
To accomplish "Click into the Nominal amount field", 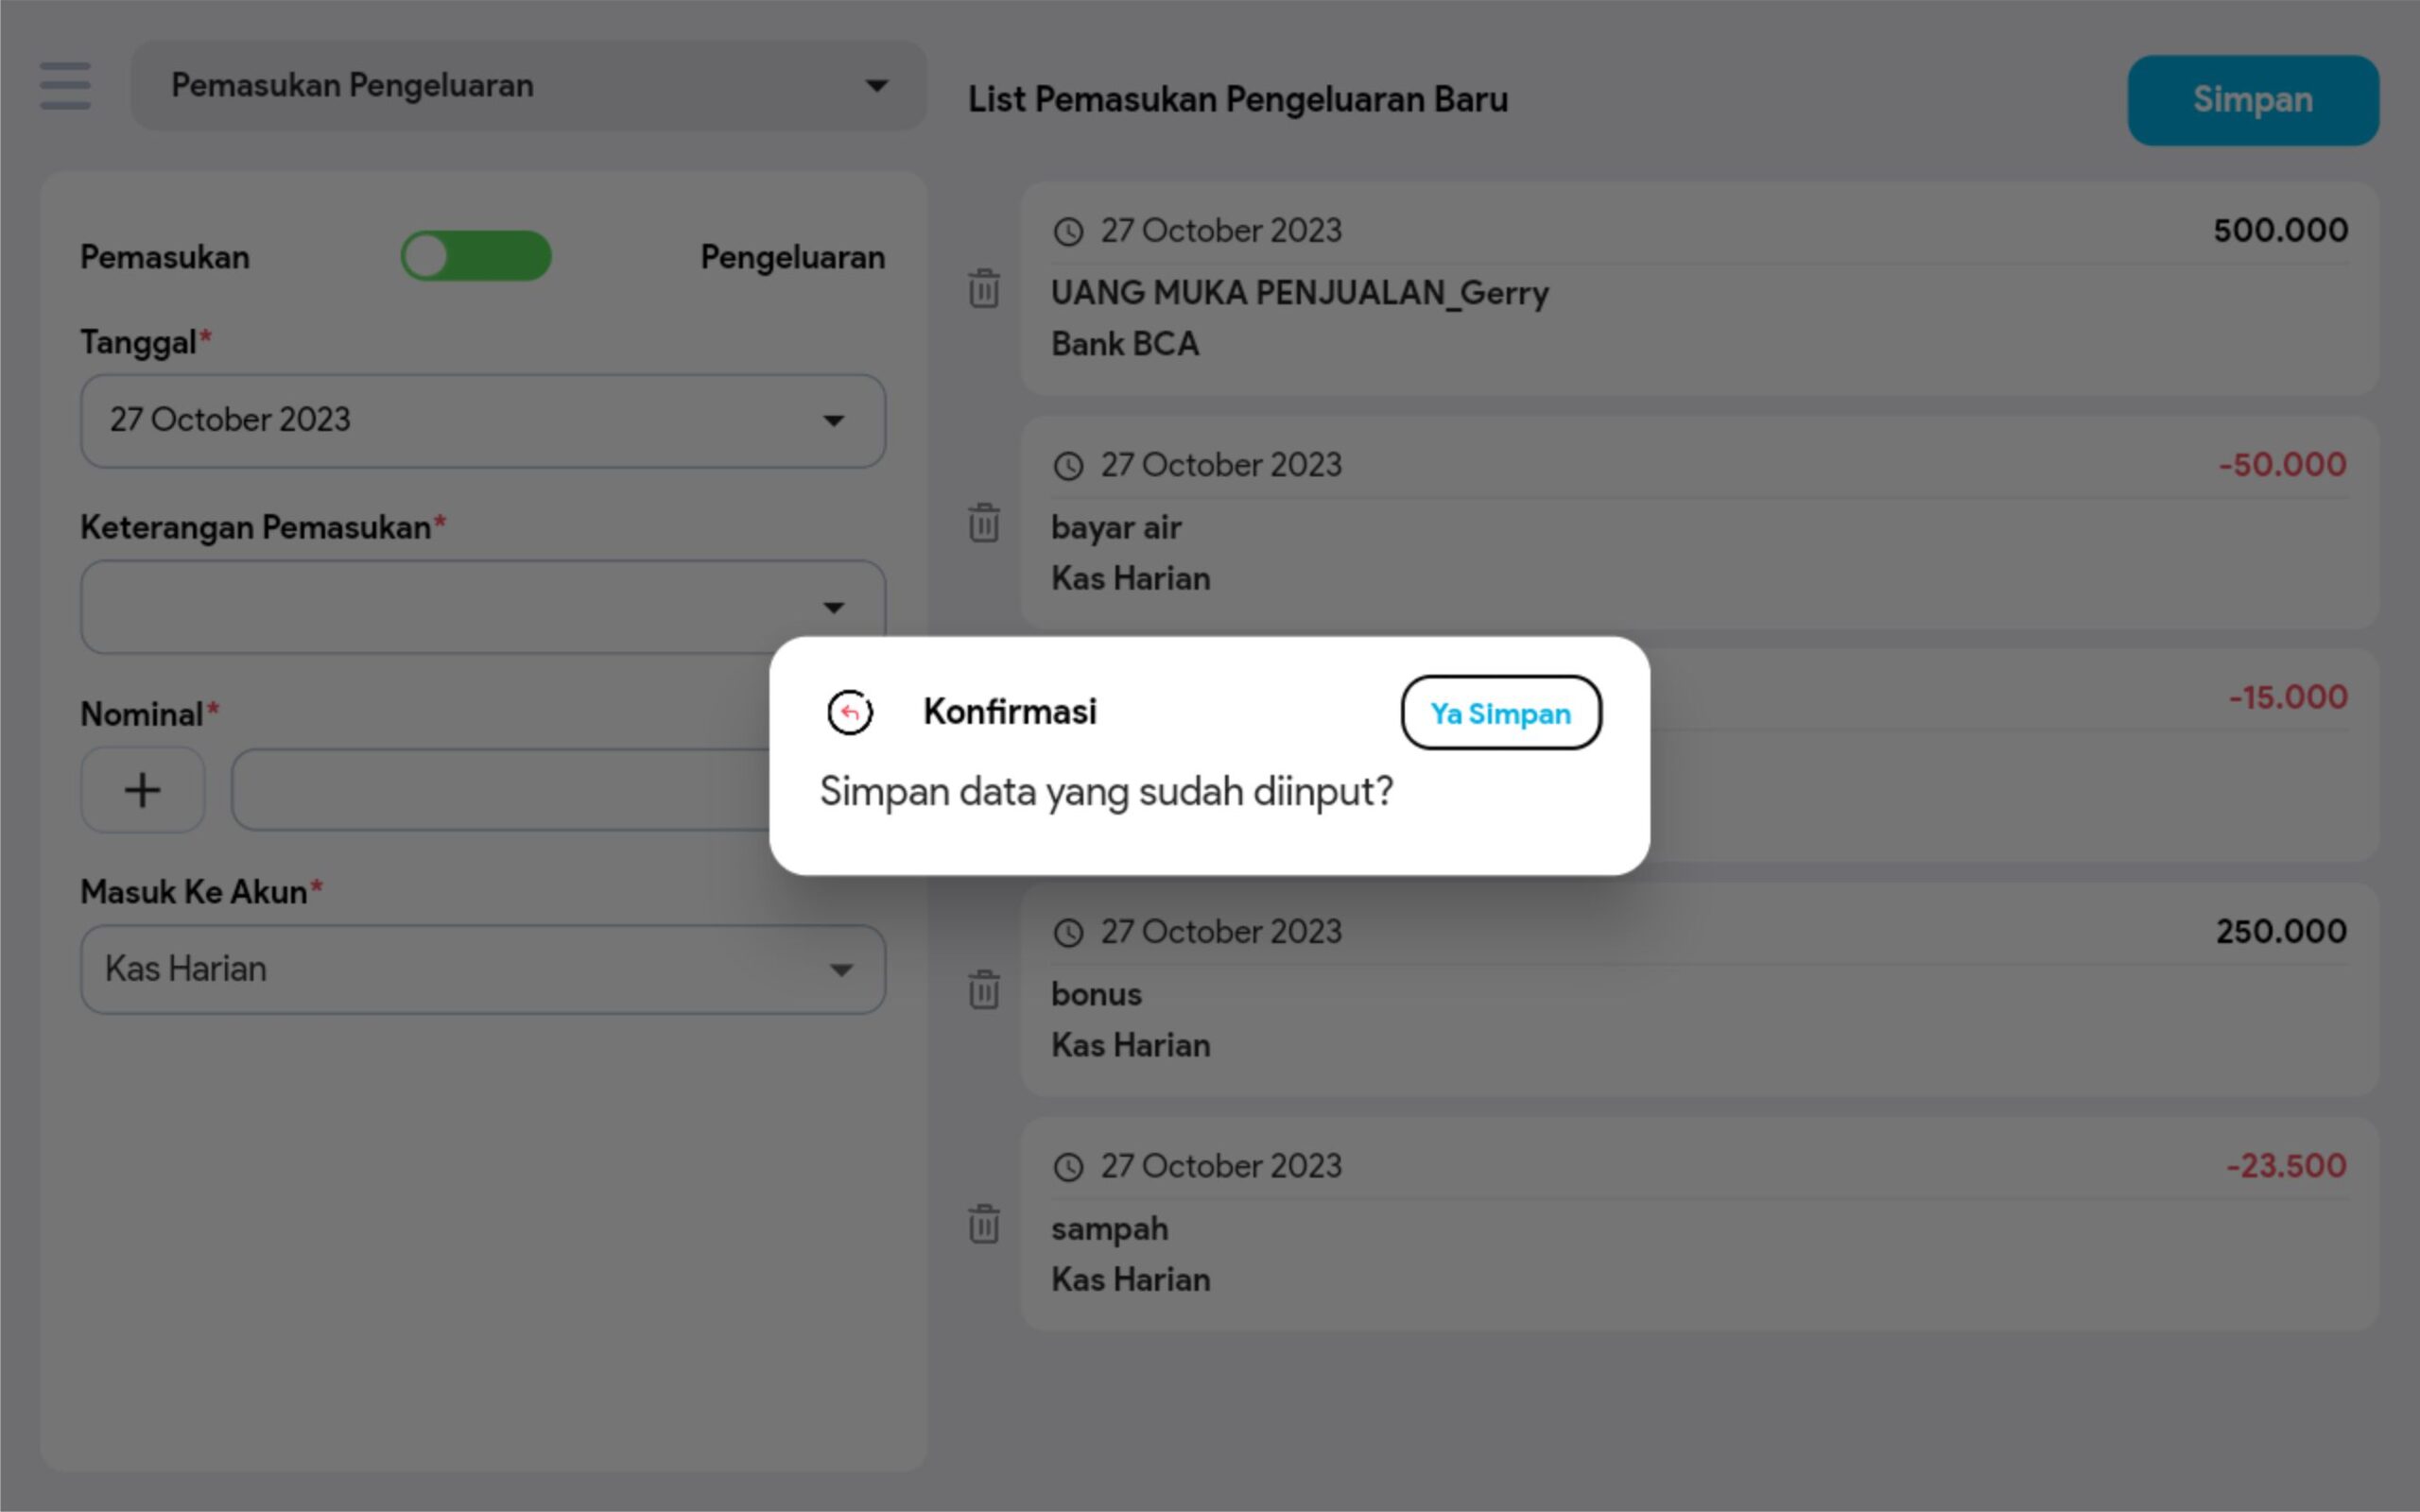I will pos(500,790).
